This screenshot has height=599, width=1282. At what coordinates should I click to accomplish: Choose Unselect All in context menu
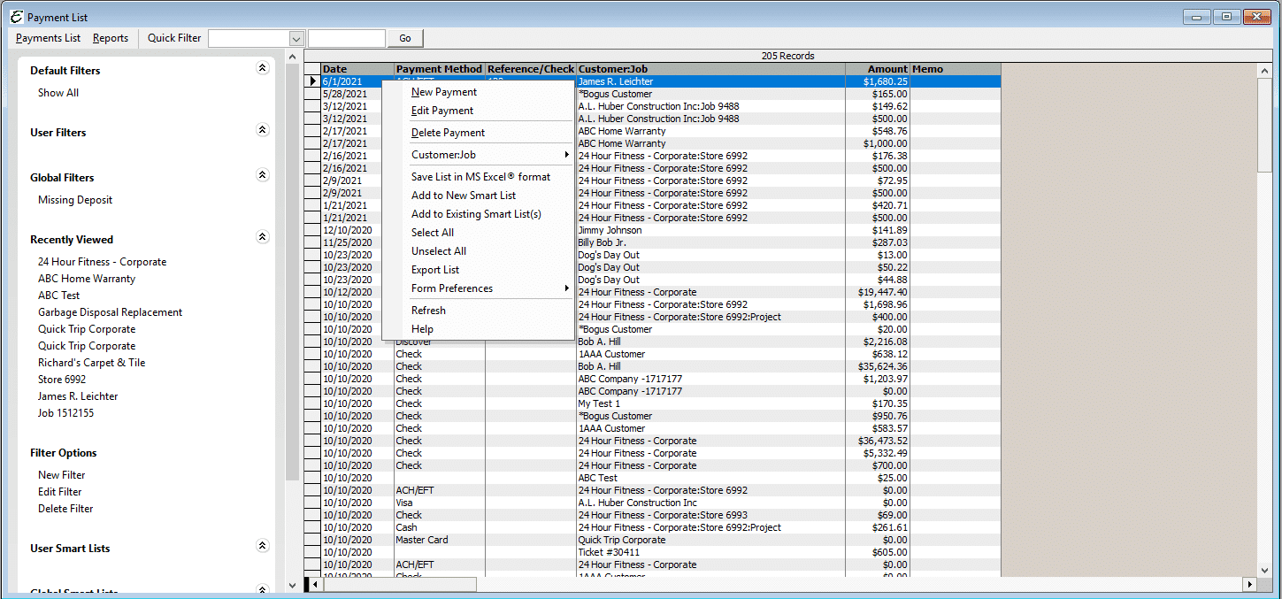point(478,251)
